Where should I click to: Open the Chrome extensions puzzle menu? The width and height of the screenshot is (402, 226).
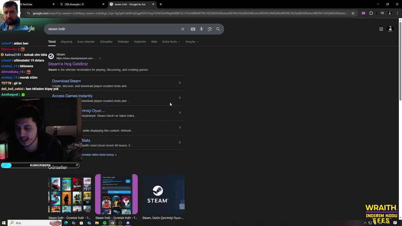click(371, 13)
